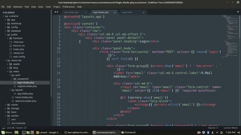Screen dimensions: 241x135
Task: Close the login.blade.php tab
Action: pos(114,12)
